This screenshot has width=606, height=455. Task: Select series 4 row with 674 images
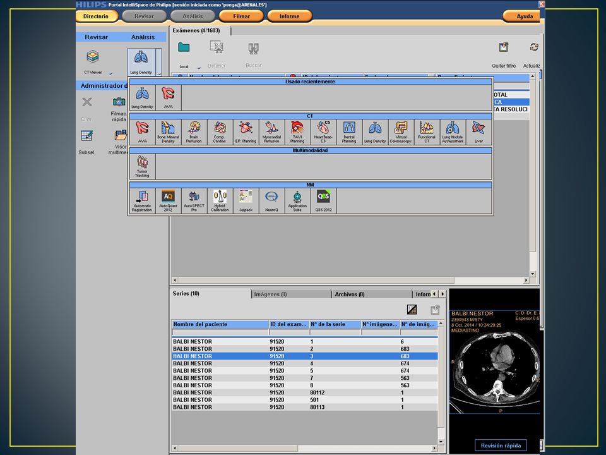pyautogui.click(x=304, y=363)
